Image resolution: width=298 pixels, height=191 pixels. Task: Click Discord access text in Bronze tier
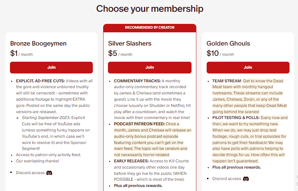point(30,173)
